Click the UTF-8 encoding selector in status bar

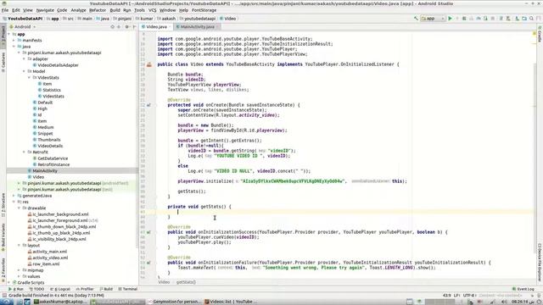coord(469,296)
